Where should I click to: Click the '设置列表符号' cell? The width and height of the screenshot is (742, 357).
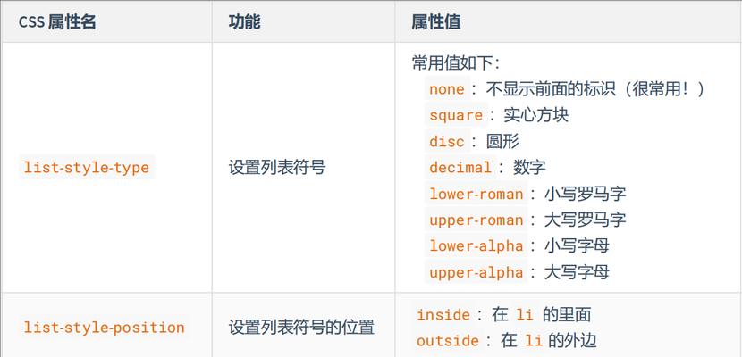277,167
